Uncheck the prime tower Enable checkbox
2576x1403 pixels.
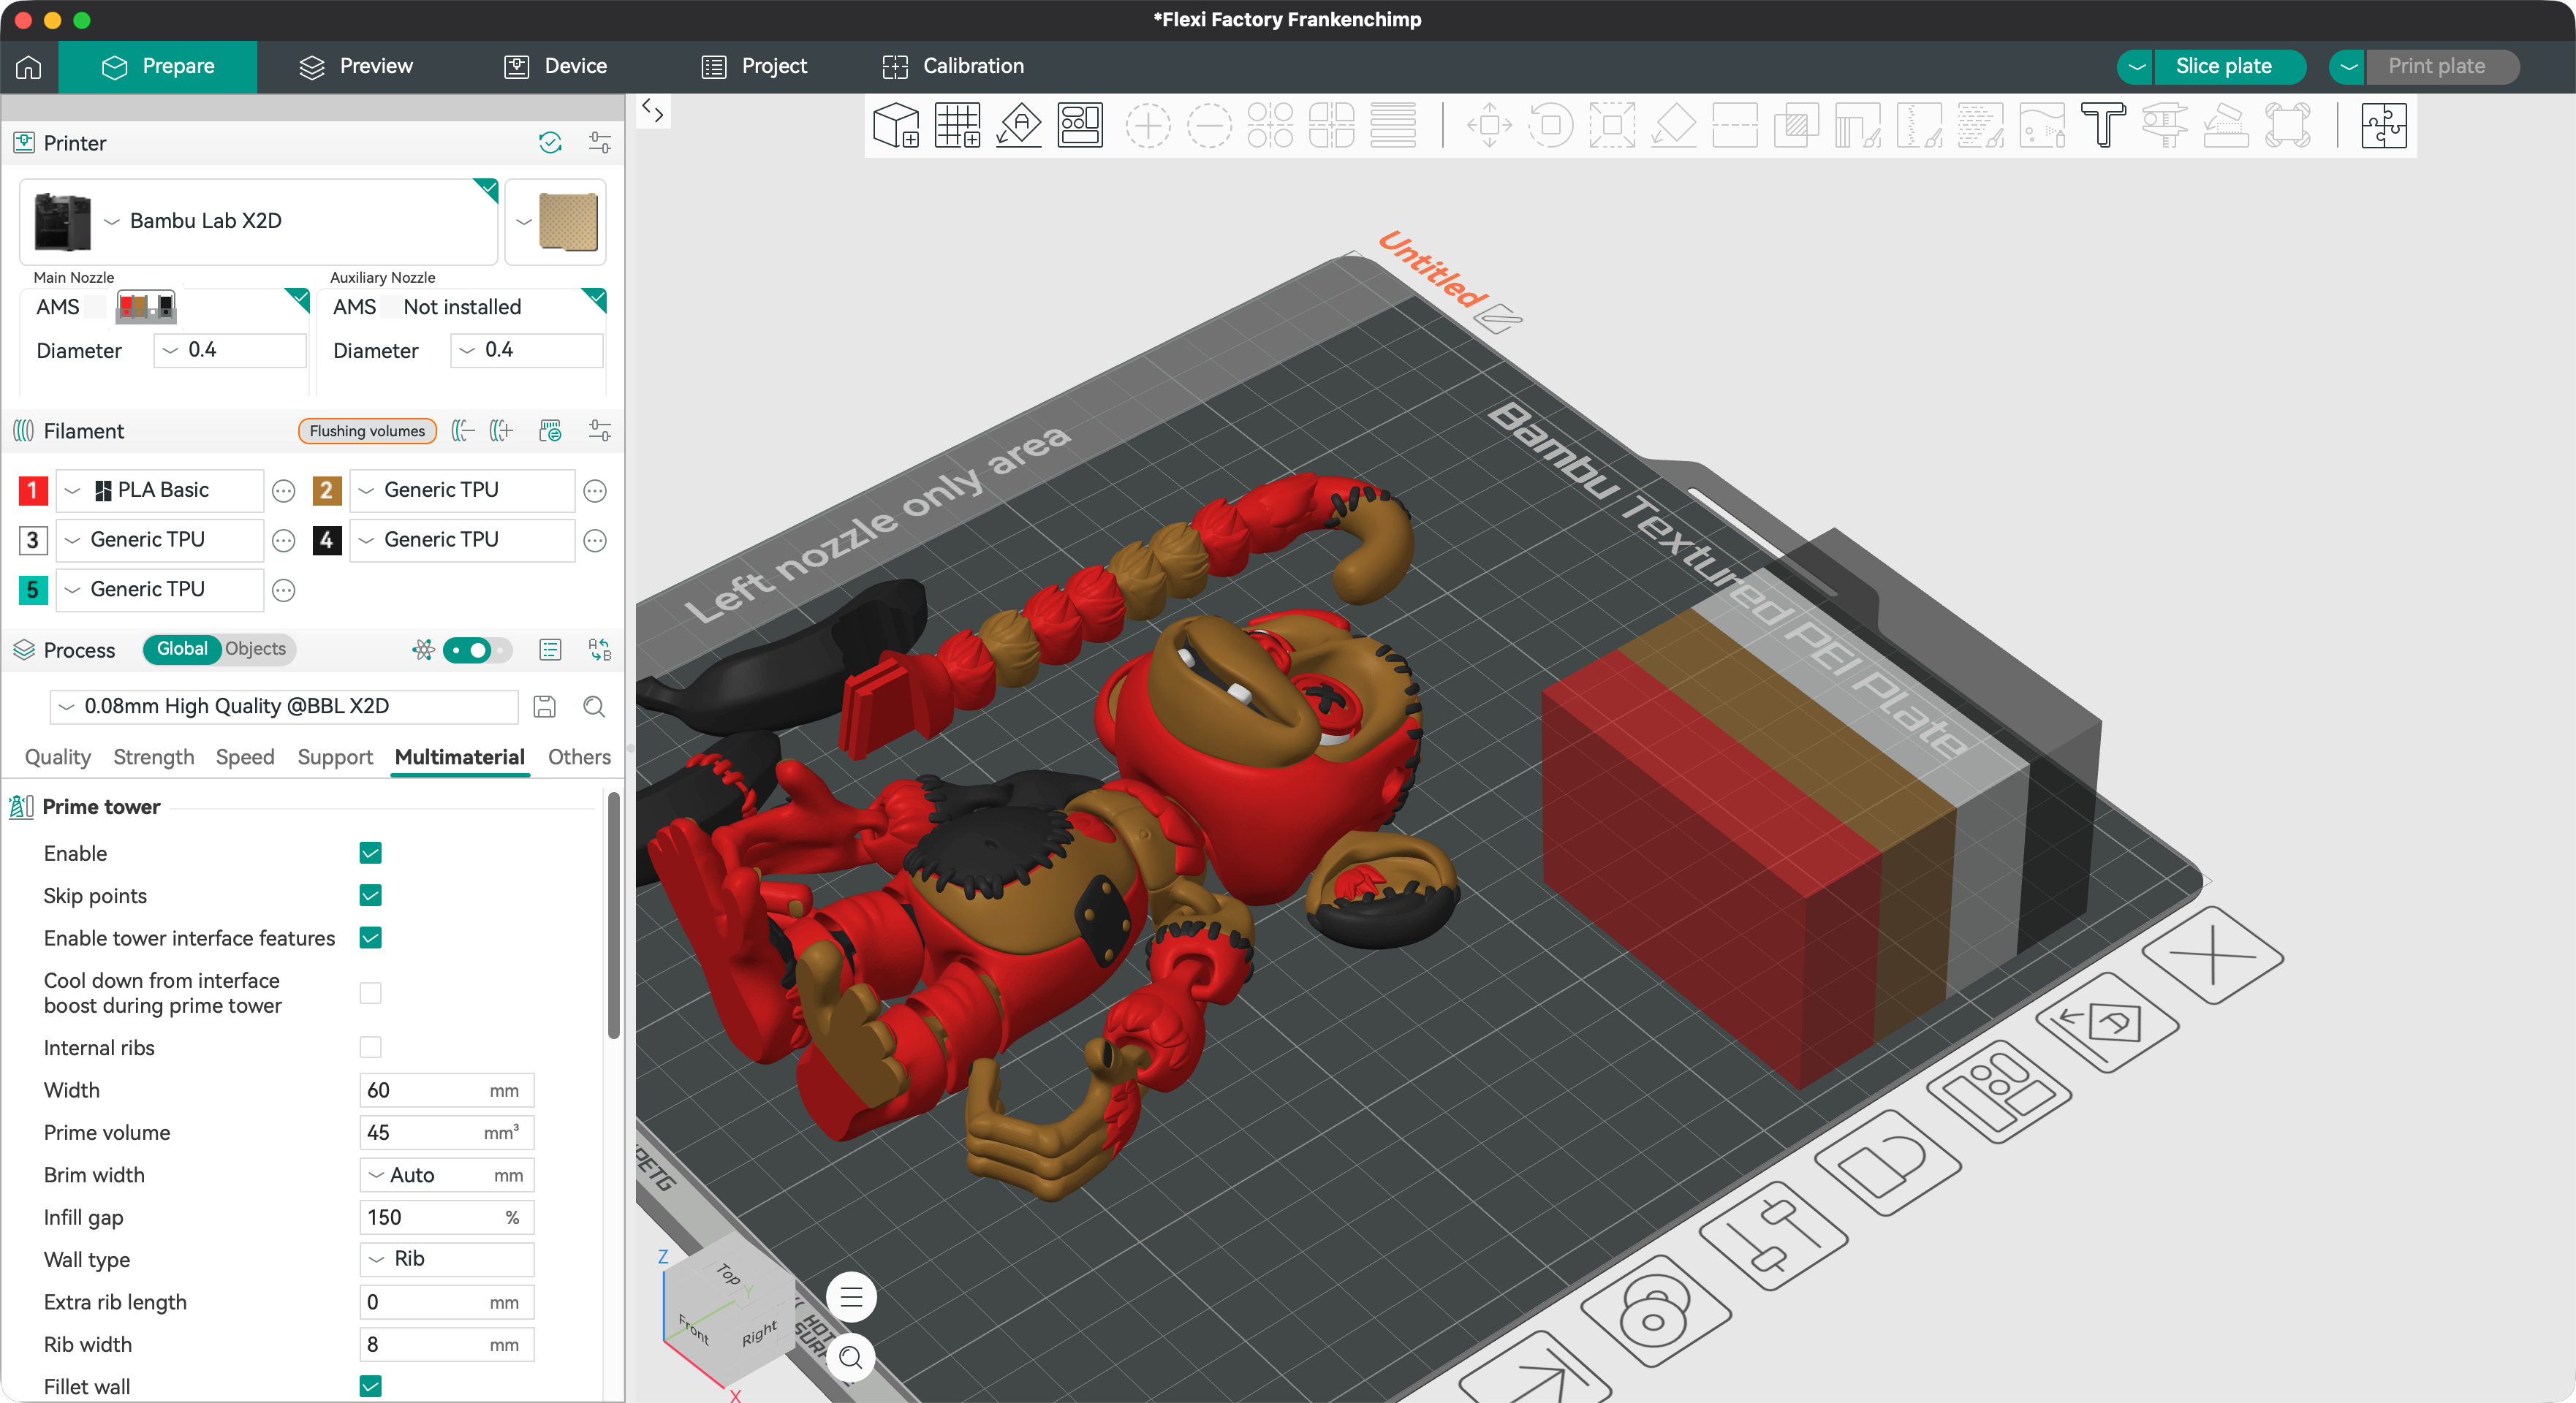point(370,853)
